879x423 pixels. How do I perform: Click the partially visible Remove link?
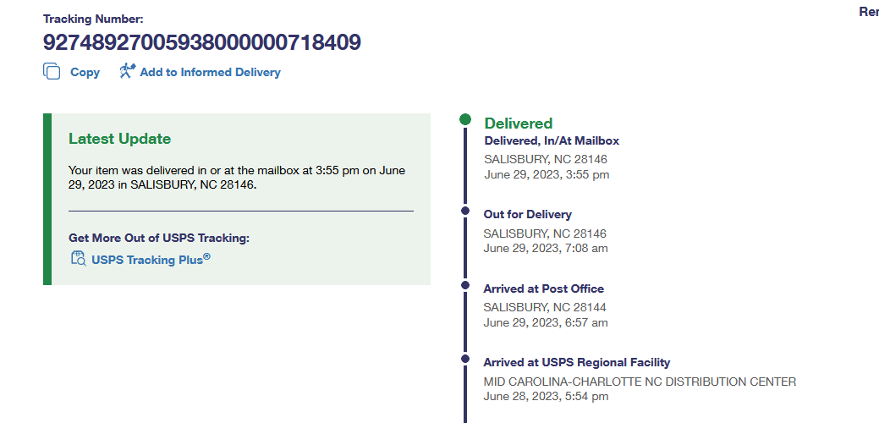(869, 12)
